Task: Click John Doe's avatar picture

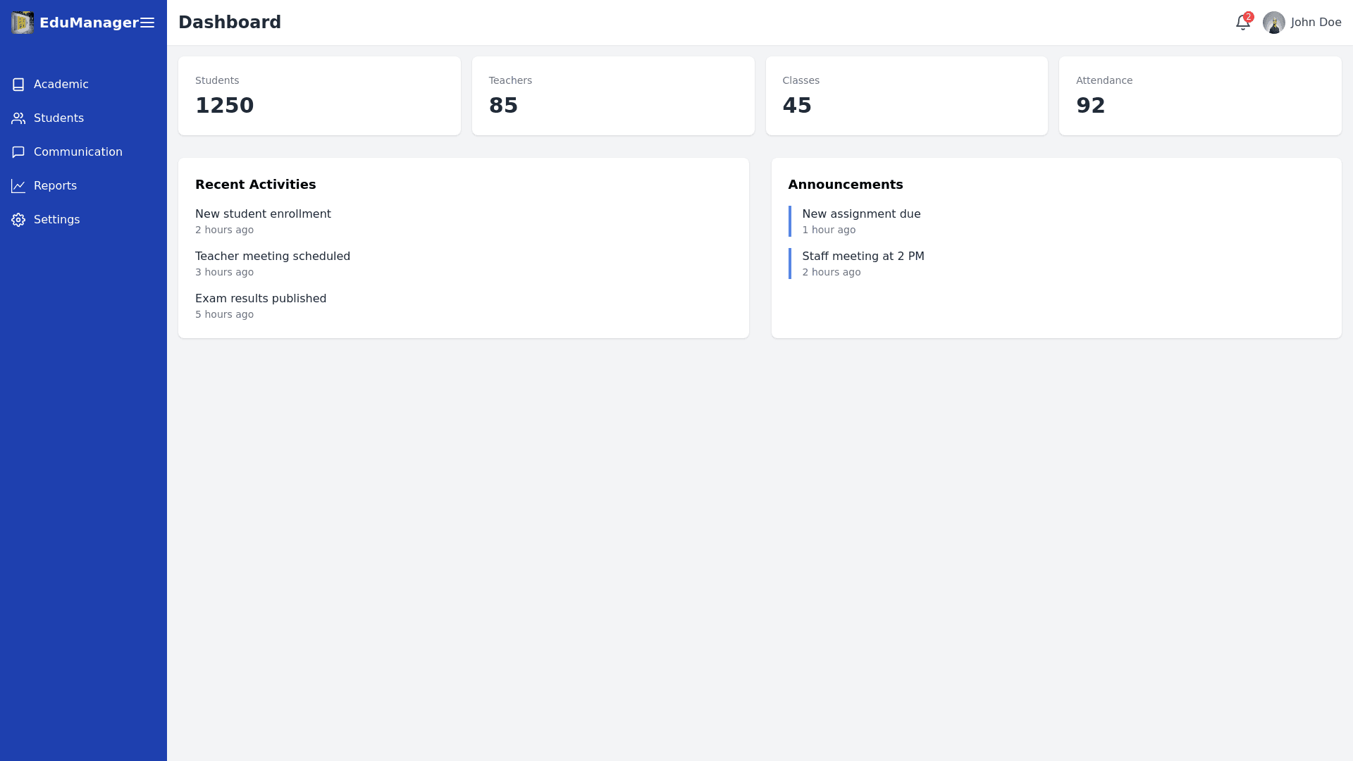Action: pyautogui.click(x=1273, y=23)
